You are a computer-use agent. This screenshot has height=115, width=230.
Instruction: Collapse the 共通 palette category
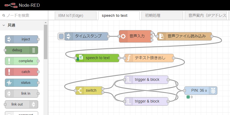pos(4,25)
